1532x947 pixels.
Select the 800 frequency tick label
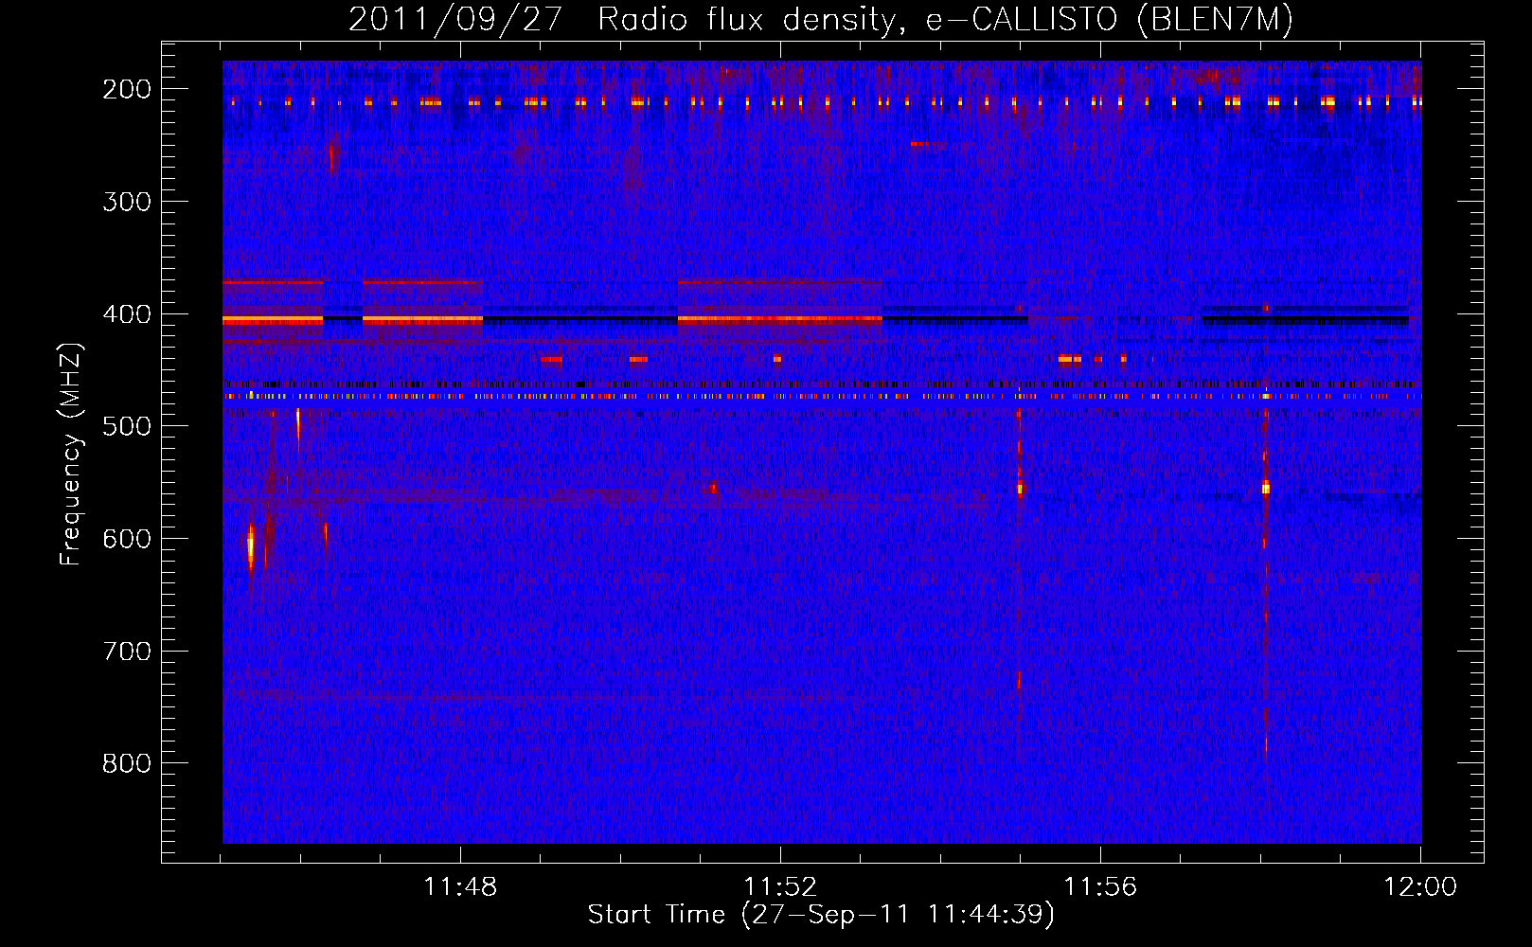(x=127, y=763)
